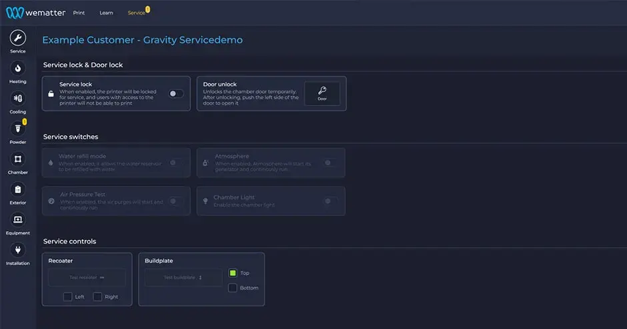The height and width of the screenshot is (329, 627).
Task: Toggle Water refill mode switch
Action: (175, 163)
